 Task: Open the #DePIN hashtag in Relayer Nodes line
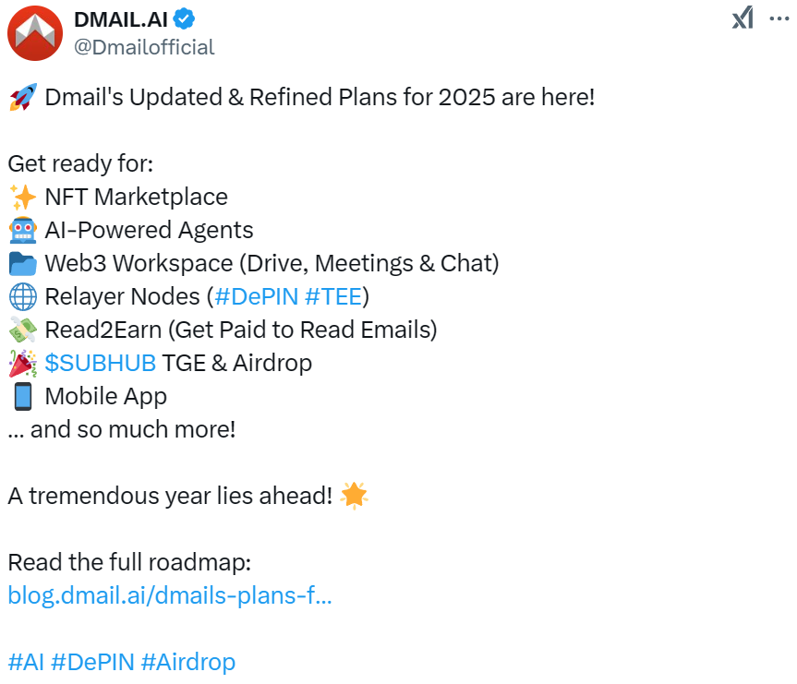[x=255, y=296]
